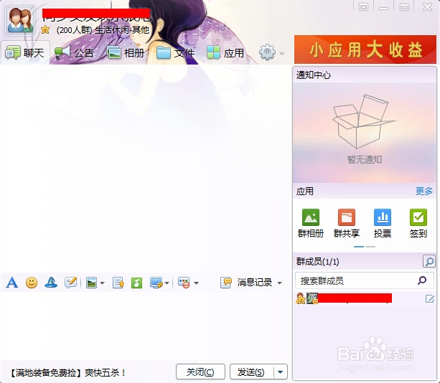Click the group settings gear icon

(x=267, y=52)
